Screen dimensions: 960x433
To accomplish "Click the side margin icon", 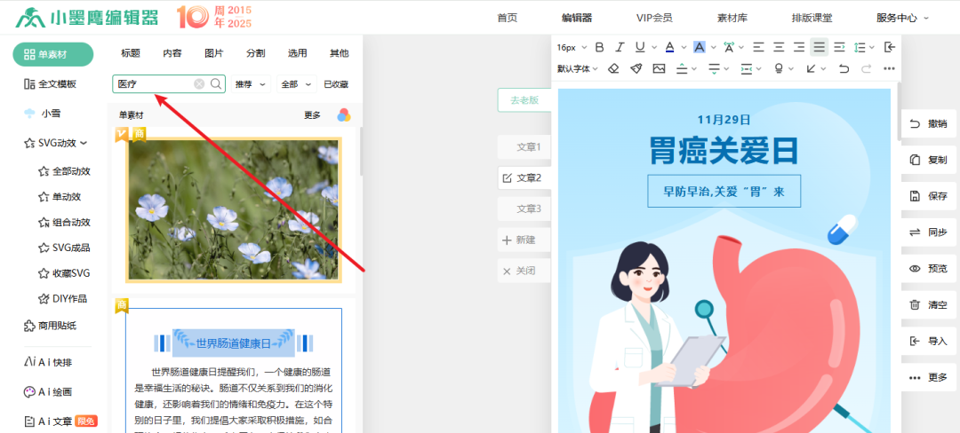I will 747,68.
